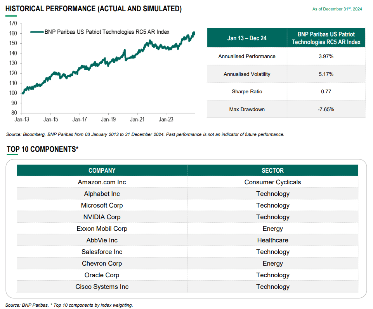Click the Top 10 Components heading
The image size is (373, 309).
click(42, 149)
